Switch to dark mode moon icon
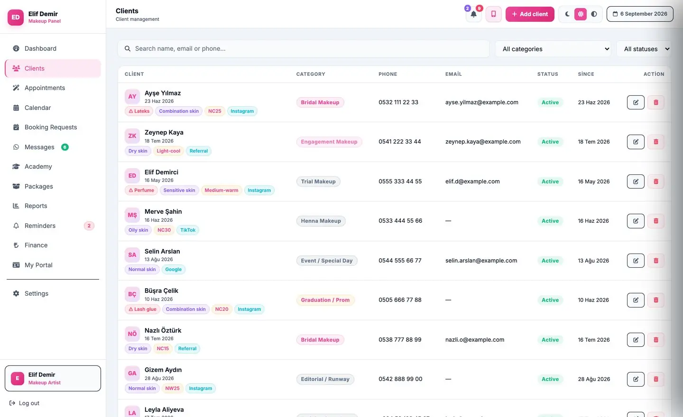 pos(567,14)
